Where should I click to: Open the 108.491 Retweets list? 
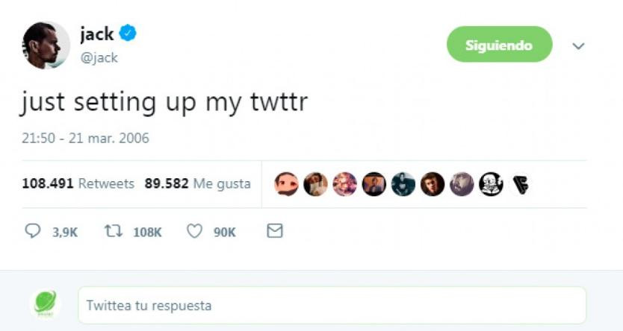(x=78, y=183)
